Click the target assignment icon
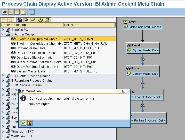Image resolution: width=185 pixels, height=140 pixels. (34, 20)
